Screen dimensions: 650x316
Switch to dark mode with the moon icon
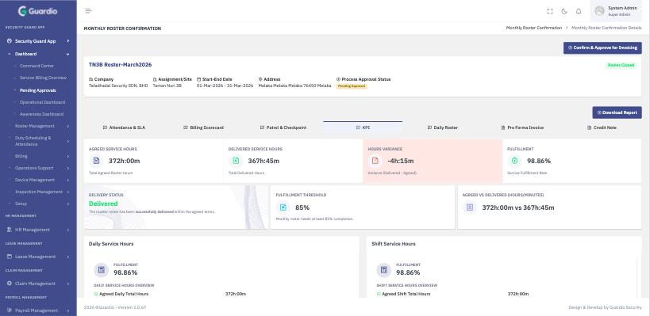564,11
